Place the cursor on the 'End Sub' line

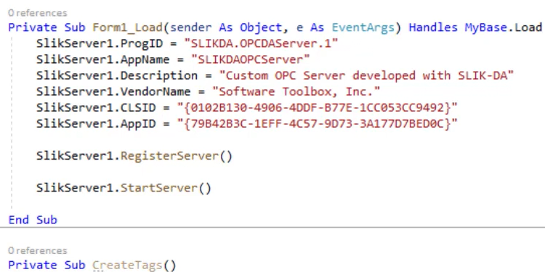(x=33, y=220)
